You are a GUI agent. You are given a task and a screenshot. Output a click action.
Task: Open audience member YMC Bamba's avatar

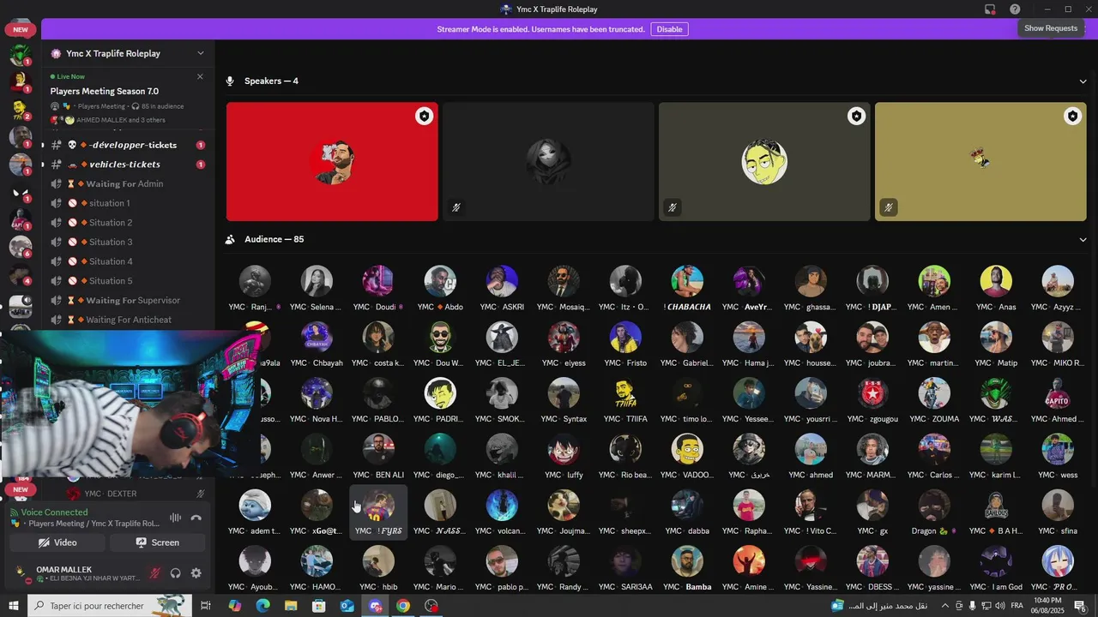[x=687, y=561]
